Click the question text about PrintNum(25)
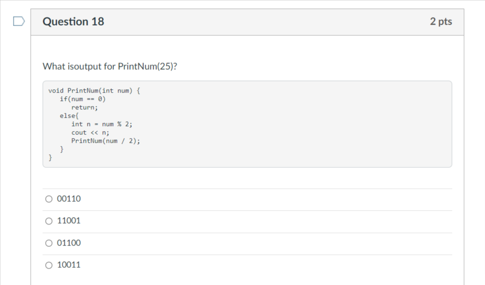The width and height of the screenshot is (485, 285). tap(111, 66)
